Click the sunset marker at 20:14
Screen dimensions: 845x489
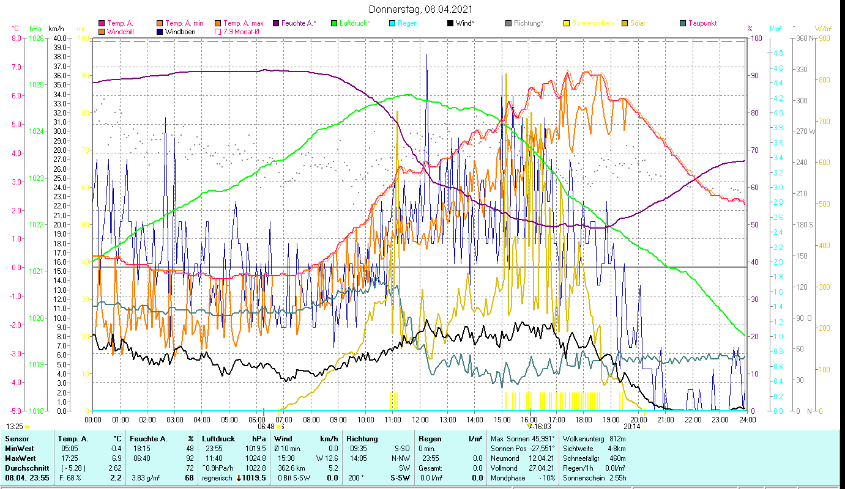pyautogui.click(x=643, y=427)
